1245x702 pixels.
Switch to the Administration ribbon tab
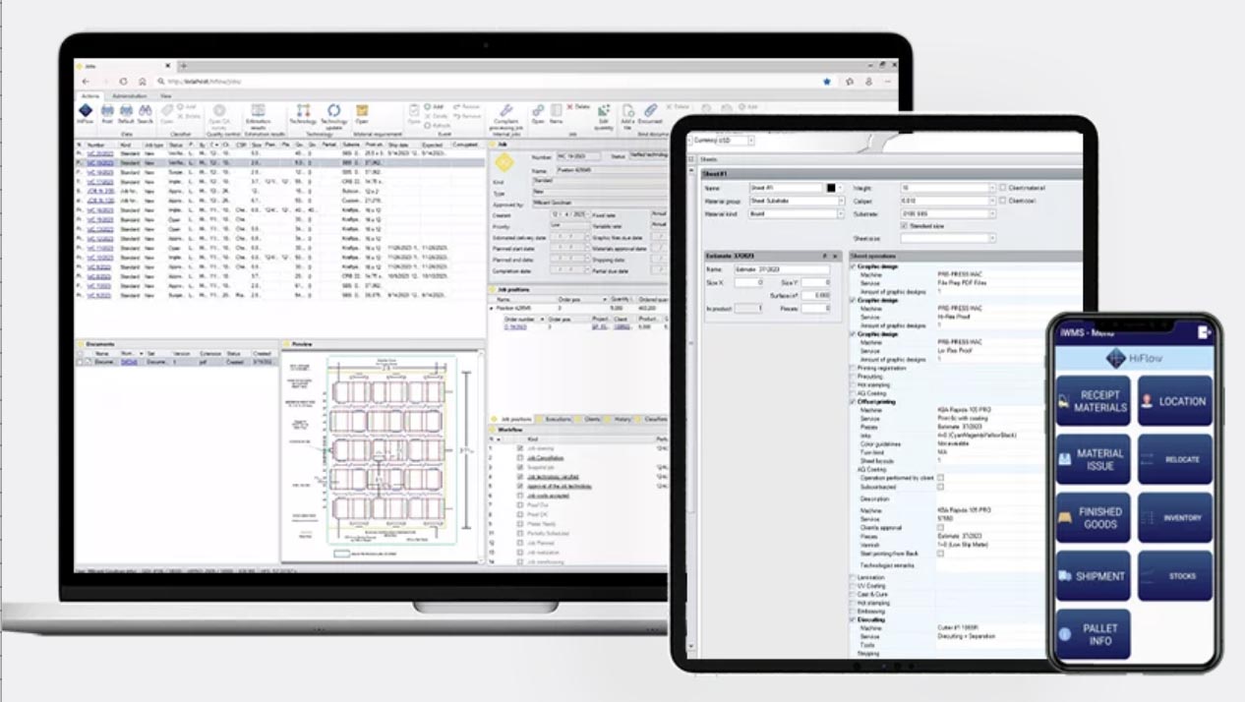click(x=129, y=96)
